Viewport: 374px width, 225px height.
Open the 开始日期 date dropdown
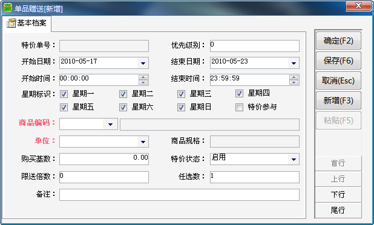coord(143,63)
